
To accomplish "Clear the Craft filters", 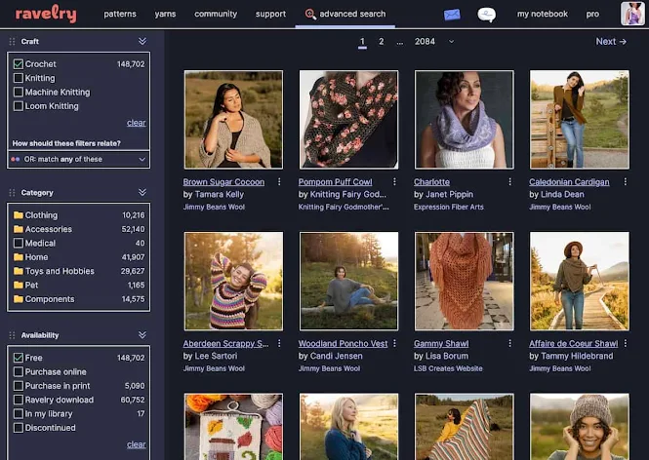I will pos(137,123).
